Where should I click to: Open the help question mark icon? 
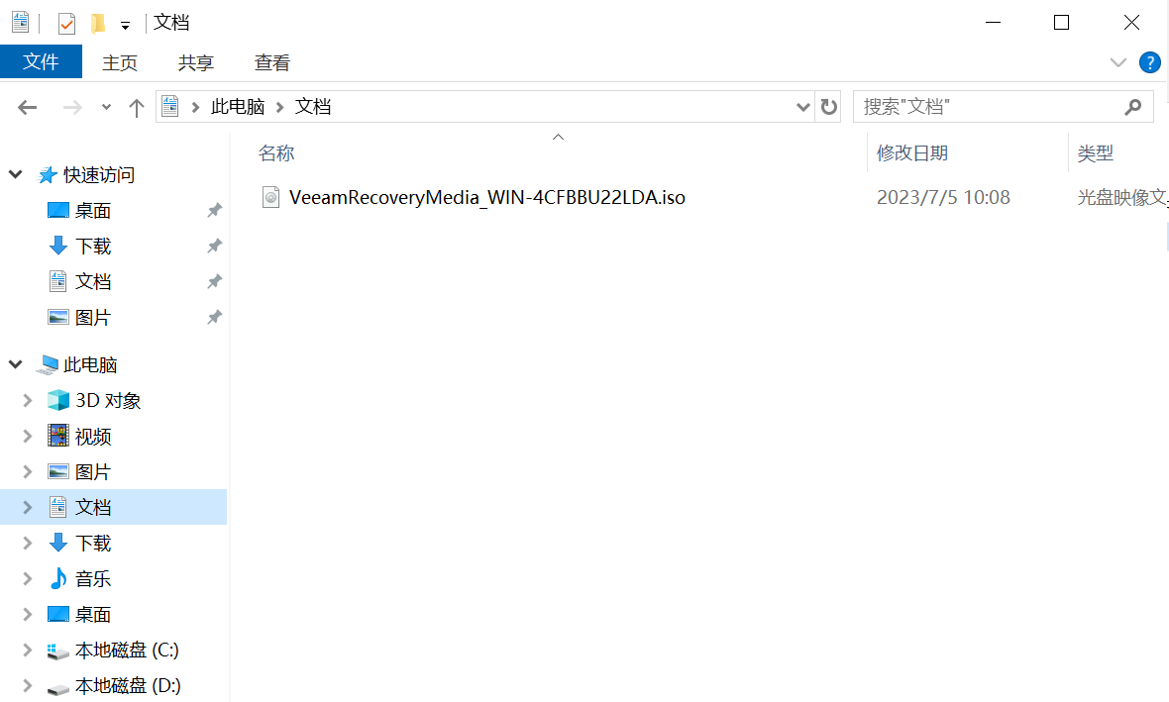click(x=1149, y=62)
